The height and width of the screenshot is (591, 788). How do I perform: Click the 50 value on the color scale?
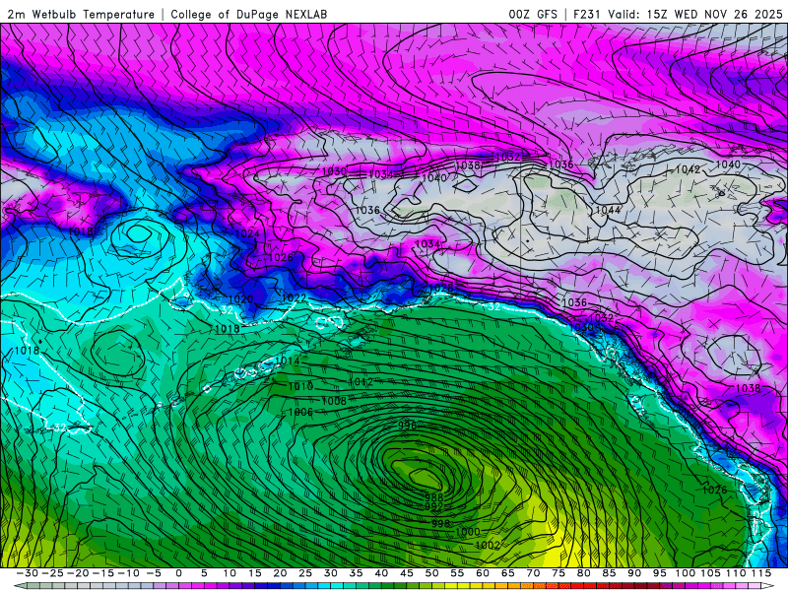click(x=431, y=573)
